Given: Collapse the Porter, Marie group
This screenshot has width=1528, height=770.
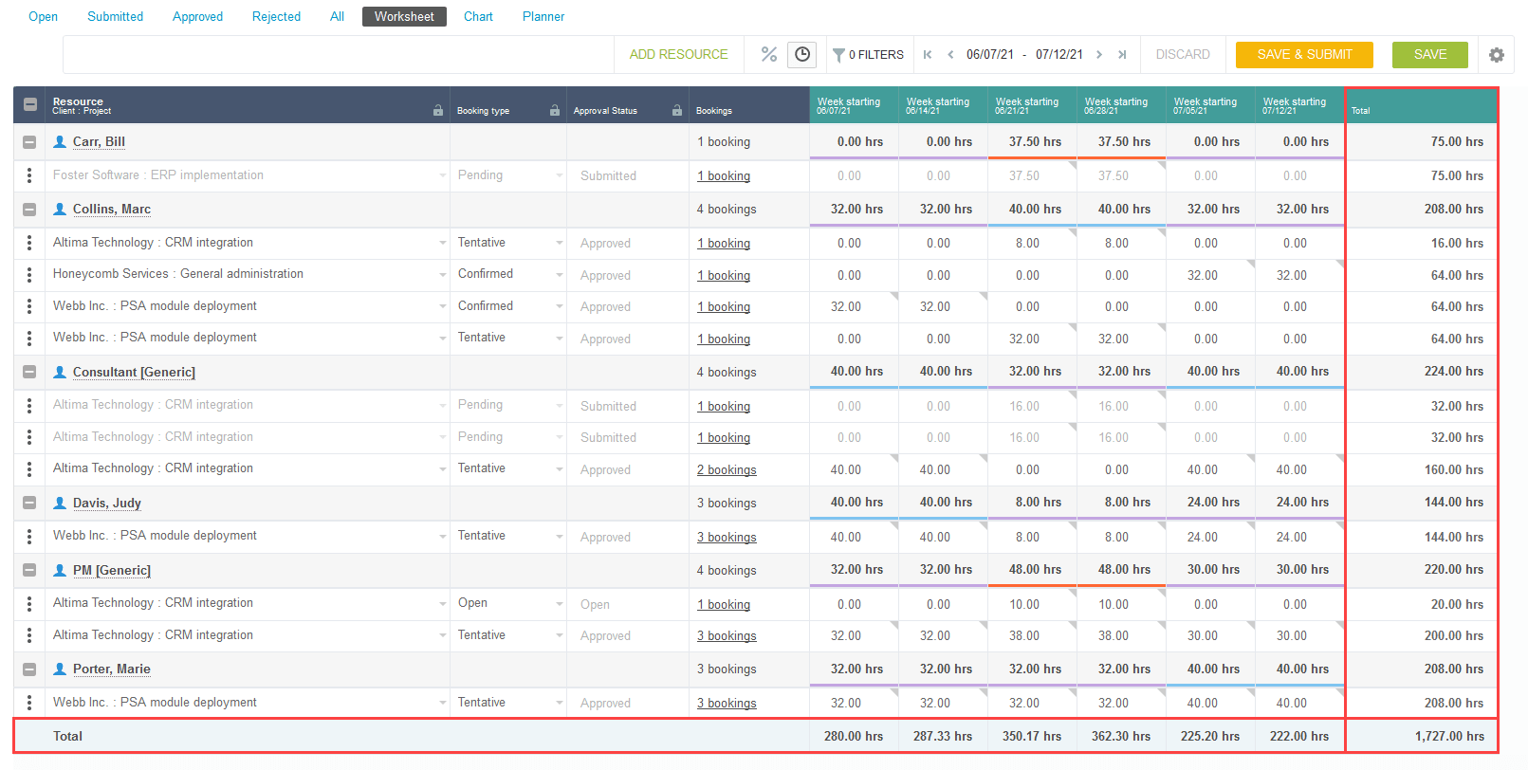Looking at the screenshot, I should [29, 669].
